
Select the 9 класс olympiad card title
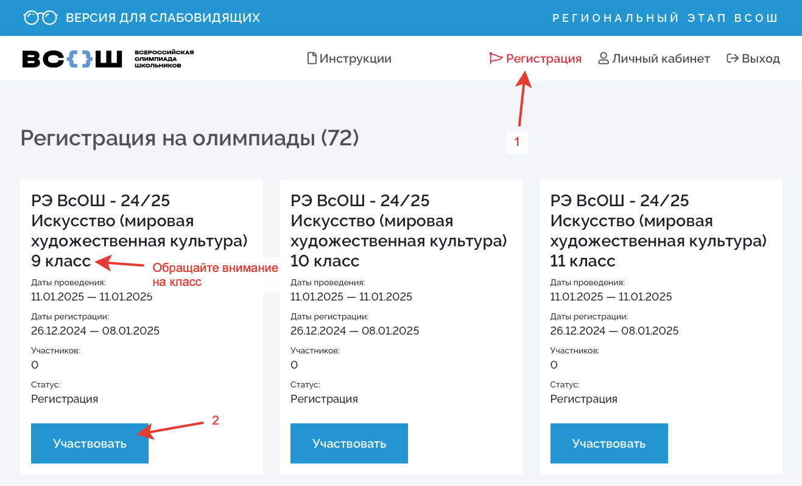139,231
